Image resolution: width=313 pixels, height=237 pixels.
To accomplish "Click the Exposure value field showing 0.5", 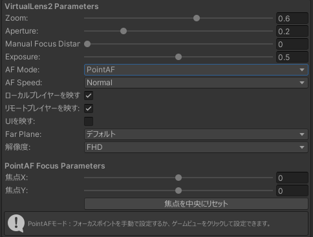I will click(x=292, y=57).
